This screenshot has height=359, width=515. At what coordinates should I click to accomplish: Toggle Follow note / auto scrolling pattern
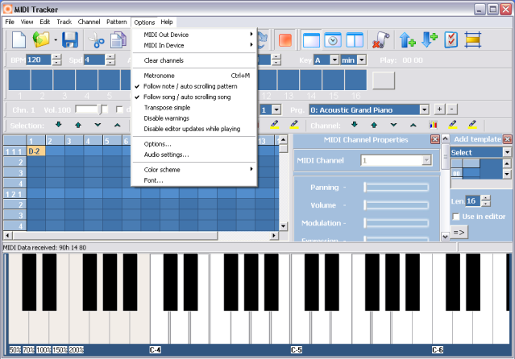[x=190, y=85]
